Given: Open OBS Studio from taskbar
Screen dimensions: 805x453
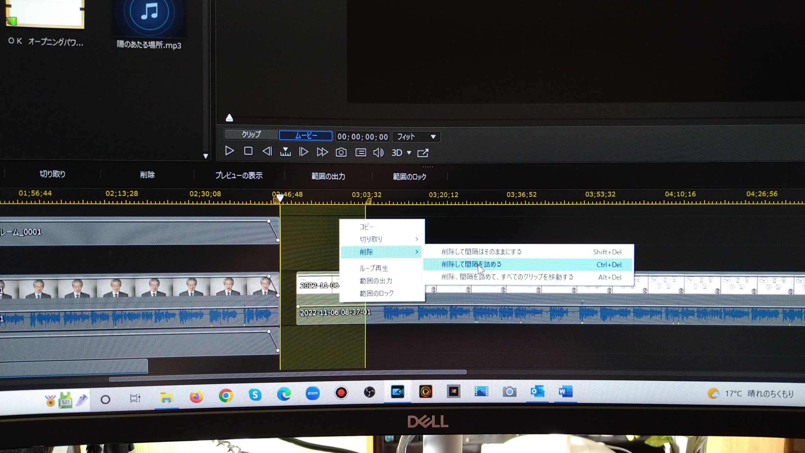Looking at the screenshot, I should [369, 392].
